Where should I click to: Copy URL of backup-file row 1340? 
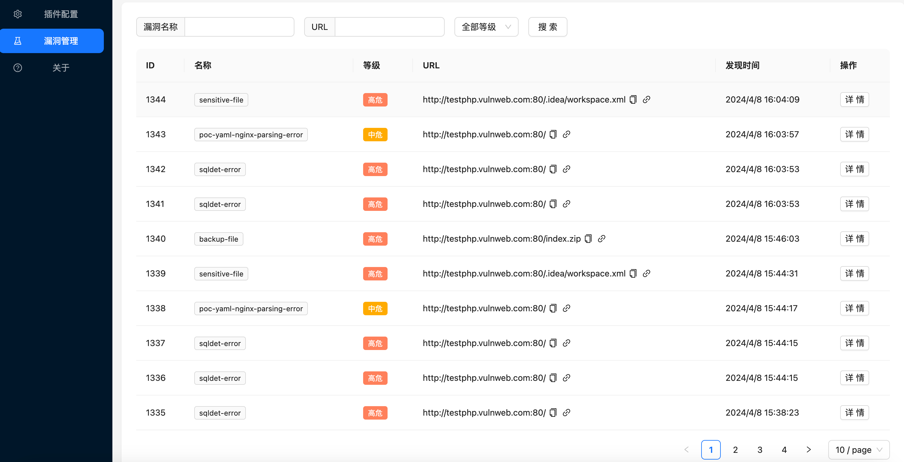click(589, 239)
